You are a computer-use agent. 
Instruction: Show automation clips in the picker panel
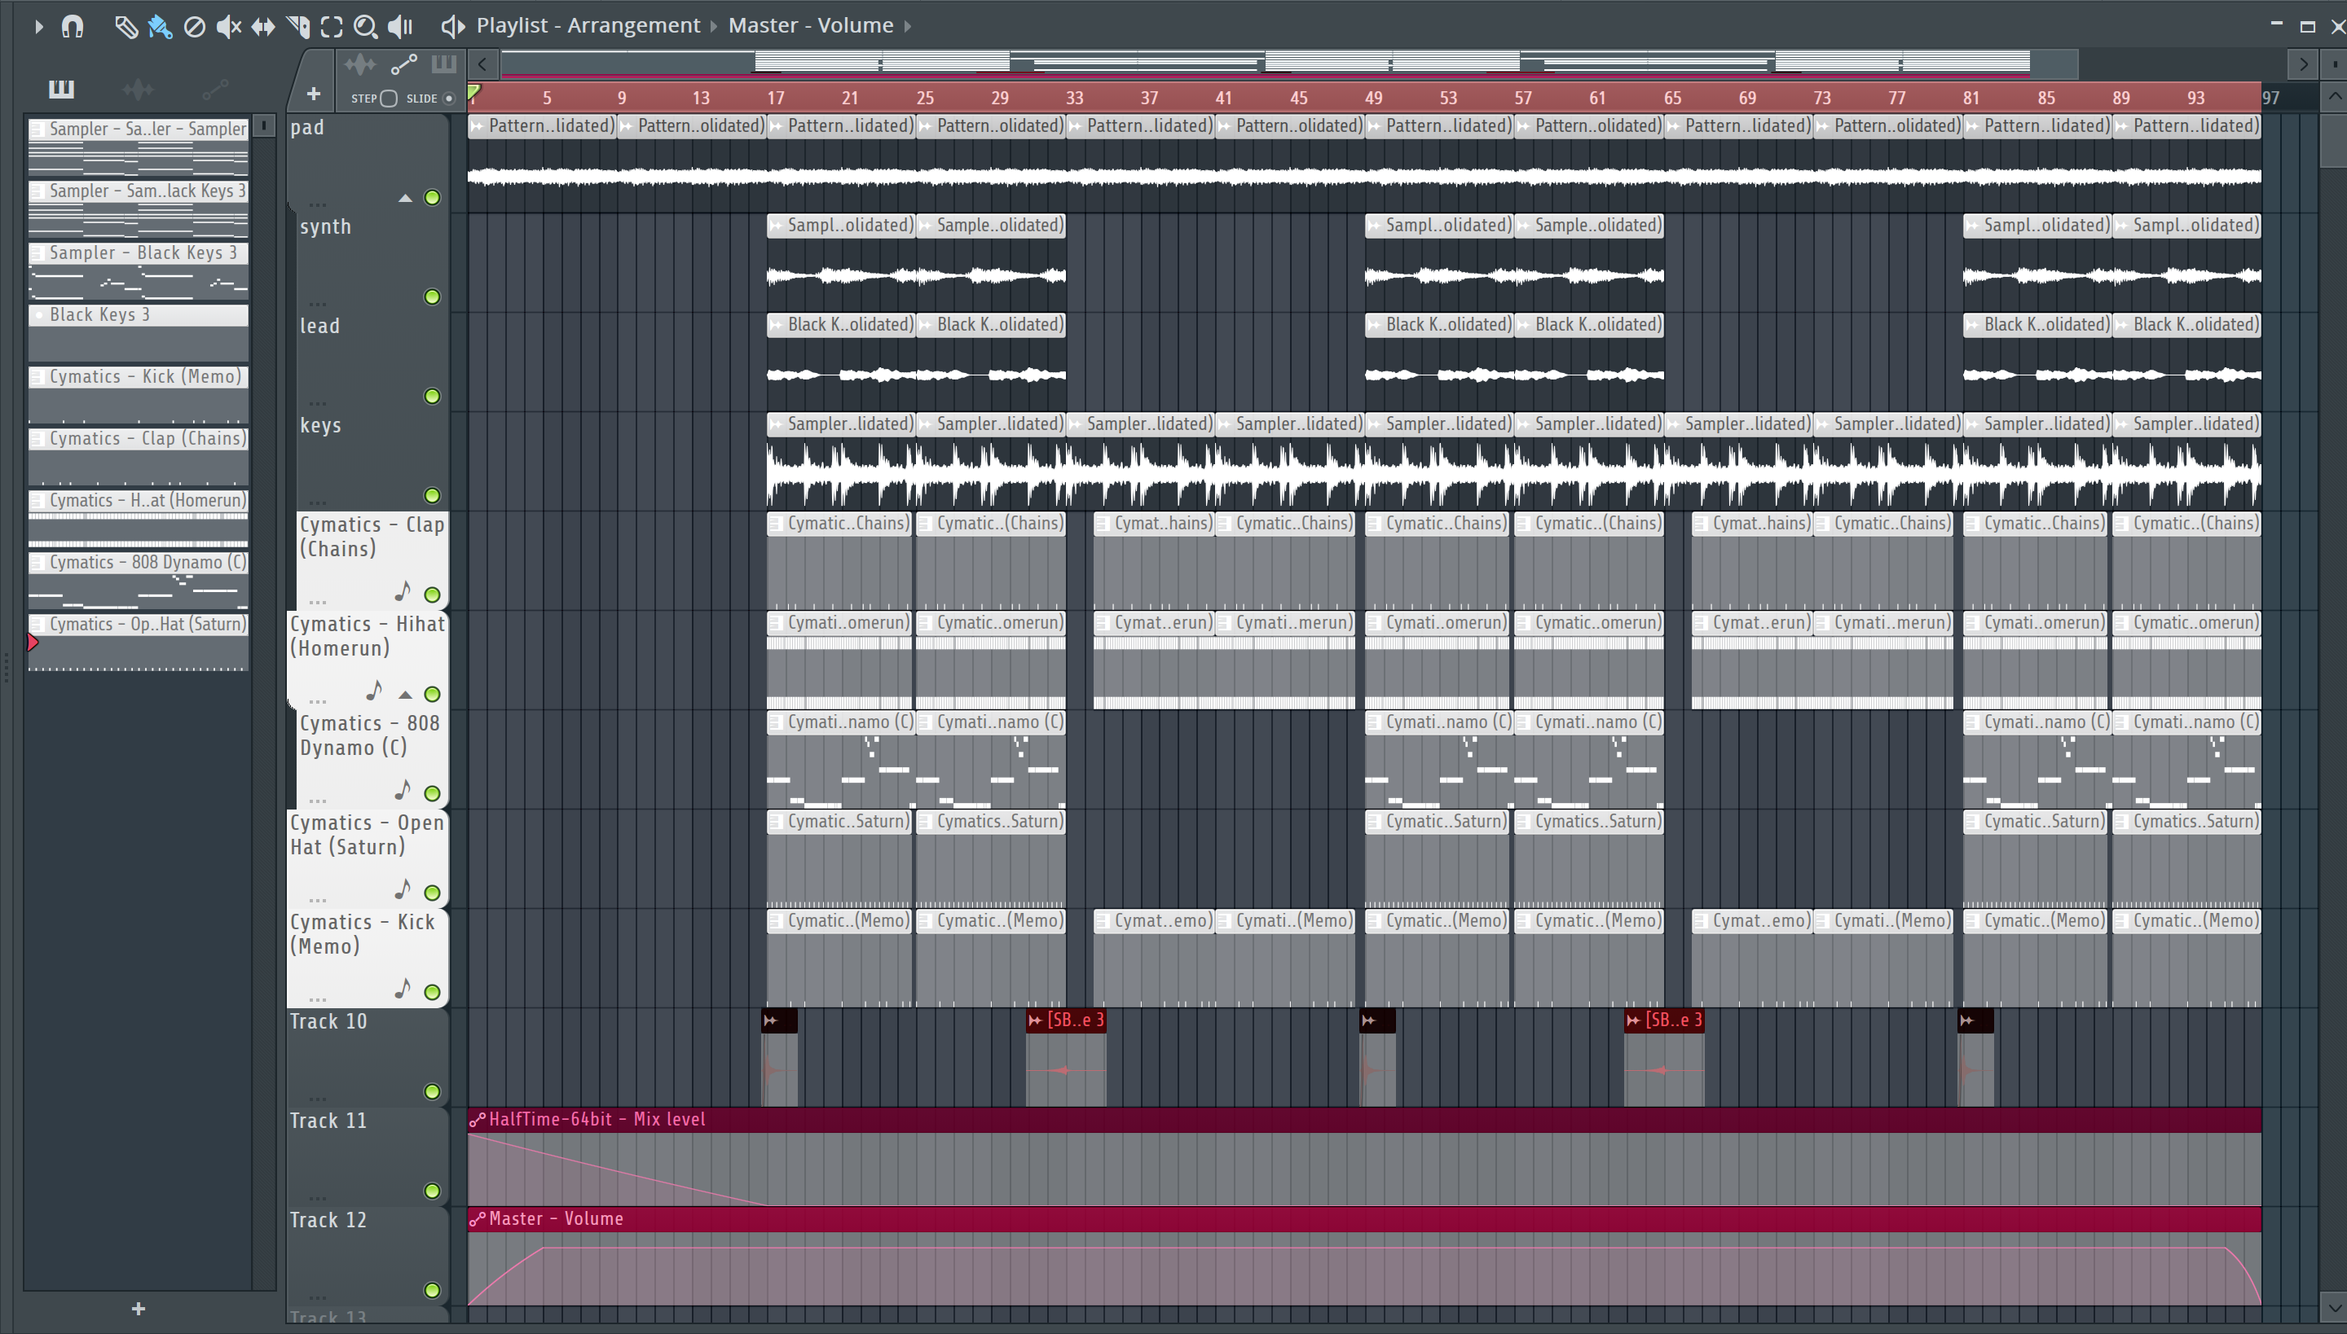click(x=214, y=89)
